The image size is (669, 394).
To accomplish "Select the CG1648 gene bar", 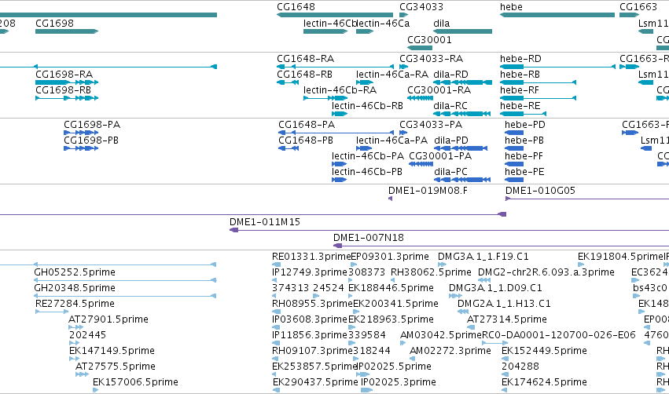I will click(x=335, y=15).
